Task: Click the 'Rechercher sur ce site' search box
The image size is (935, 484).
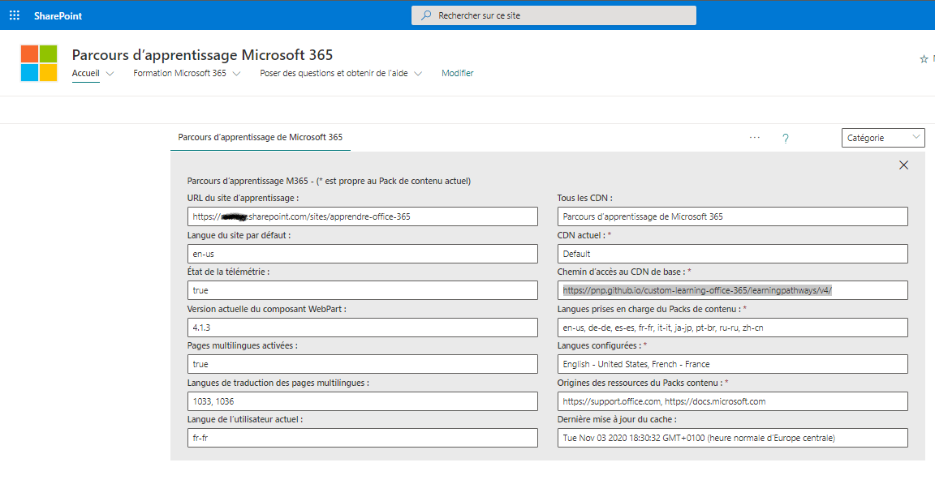Action: click(x=554, y=15)
